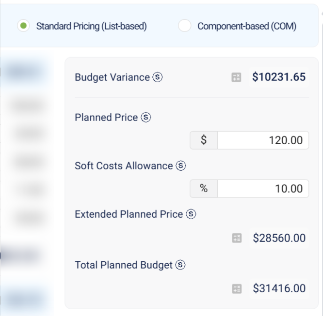
Task: Click the Total Planned Budget $31416.00 value
Action: (279, 288)
